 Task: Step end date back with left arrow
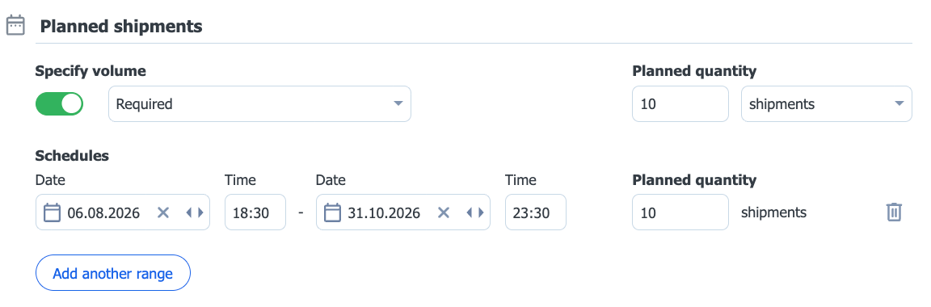click(470, 212)
